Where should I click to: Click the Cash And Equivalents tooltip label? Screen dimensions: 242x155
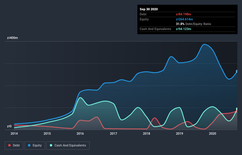point(155,29)
